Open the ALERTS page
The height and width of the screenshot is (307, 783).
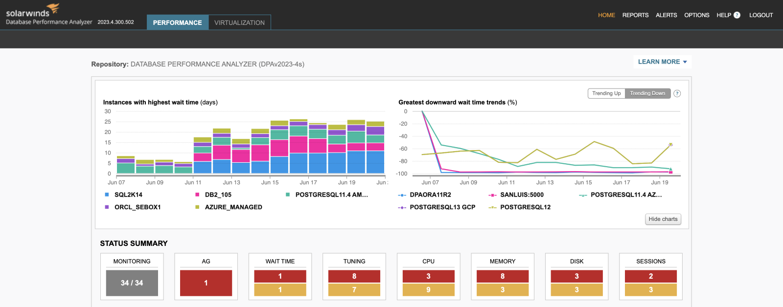click(x=666, y=15)
